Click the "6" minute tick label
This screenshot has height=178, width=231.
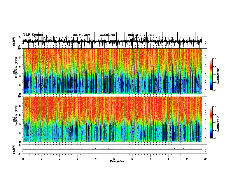[x=132, y=159]
